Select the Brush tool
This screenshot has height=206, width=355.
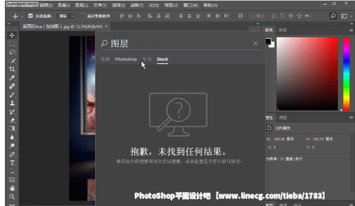12,95
